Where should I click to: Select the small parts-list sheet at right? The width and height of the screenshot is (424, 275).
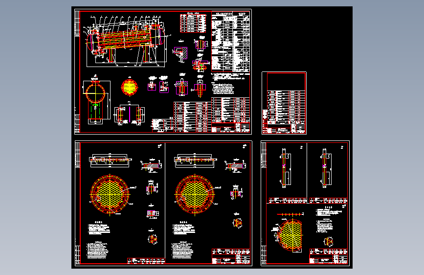284,103
